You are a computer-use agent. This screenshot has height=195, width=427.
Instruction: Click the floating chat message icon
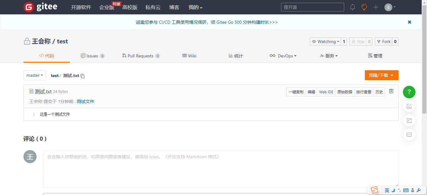[x=409, y=135]
